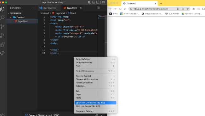Open Source Control view in activity bar
This screenshot has height=116, width=205.
2,26
